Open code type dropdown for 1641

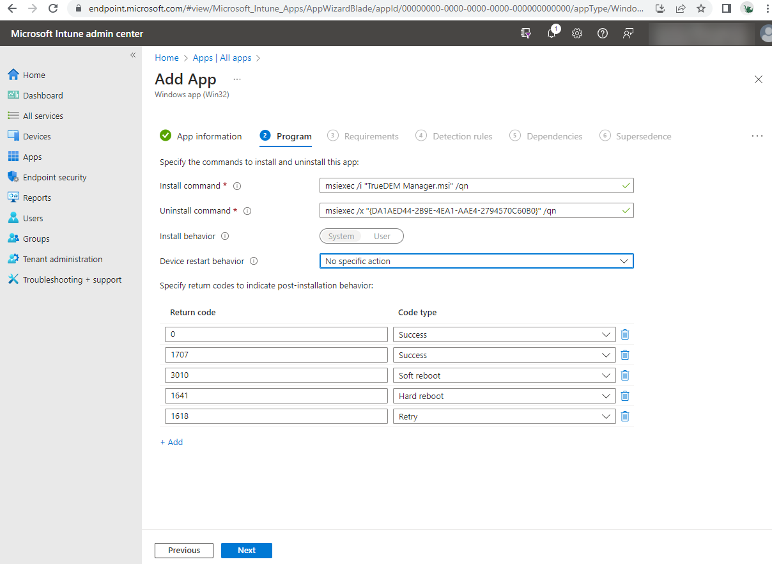(504, 396)
